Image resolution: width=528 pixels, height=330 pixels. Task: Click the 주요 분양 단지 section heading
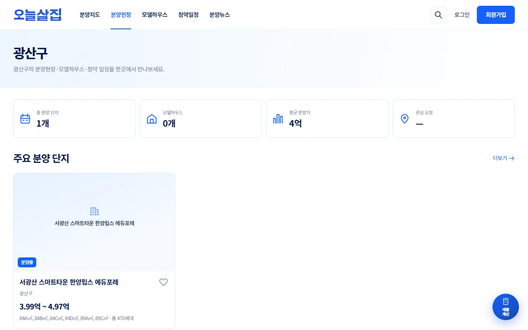[x=41, y=158]
